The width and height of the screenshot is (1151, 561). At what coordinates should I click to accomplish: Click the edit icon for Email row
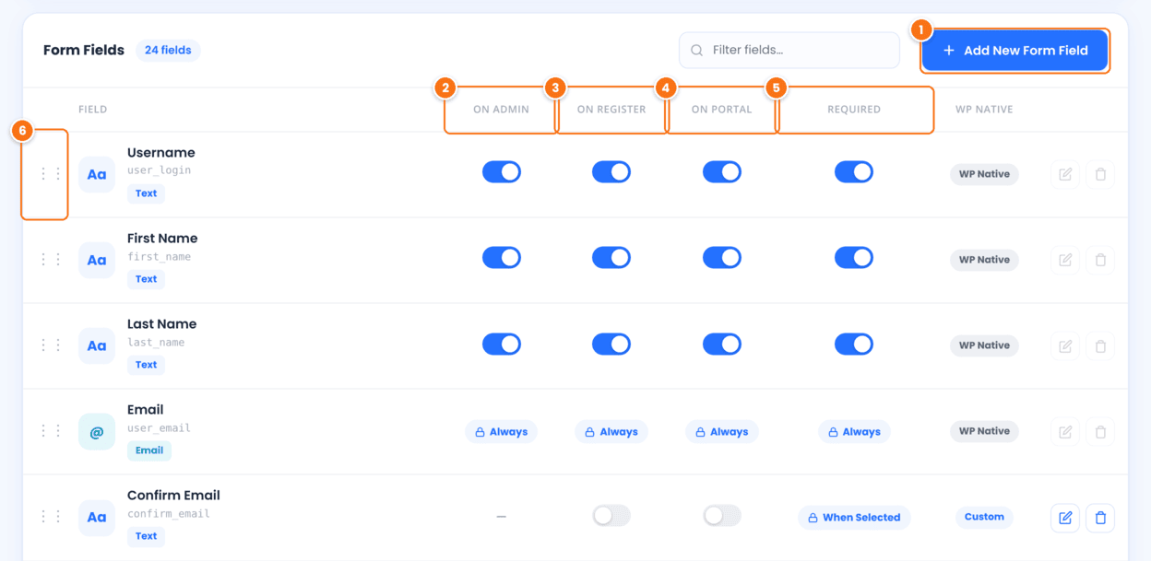coord(1065,431)
